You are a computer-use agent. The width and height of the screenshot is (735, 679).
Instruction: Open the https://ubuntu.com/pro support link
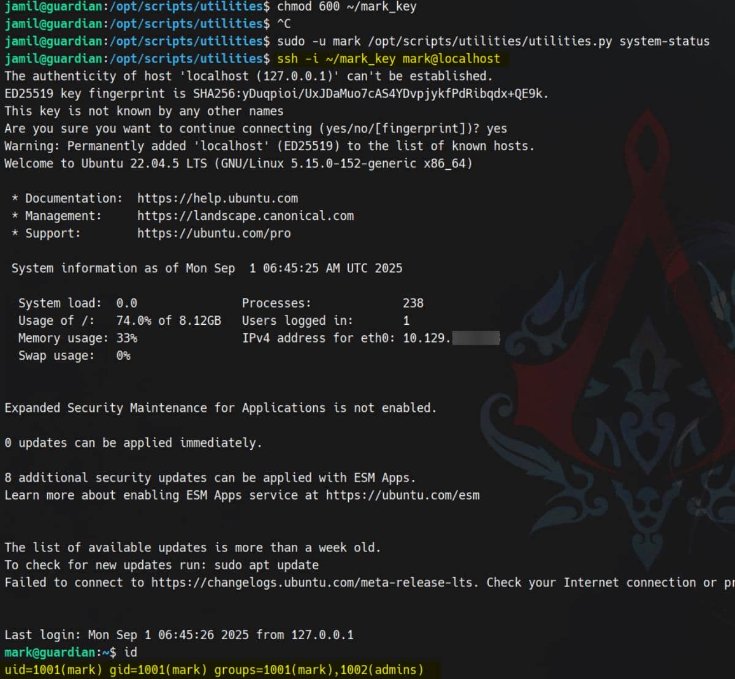click(214, 233)
